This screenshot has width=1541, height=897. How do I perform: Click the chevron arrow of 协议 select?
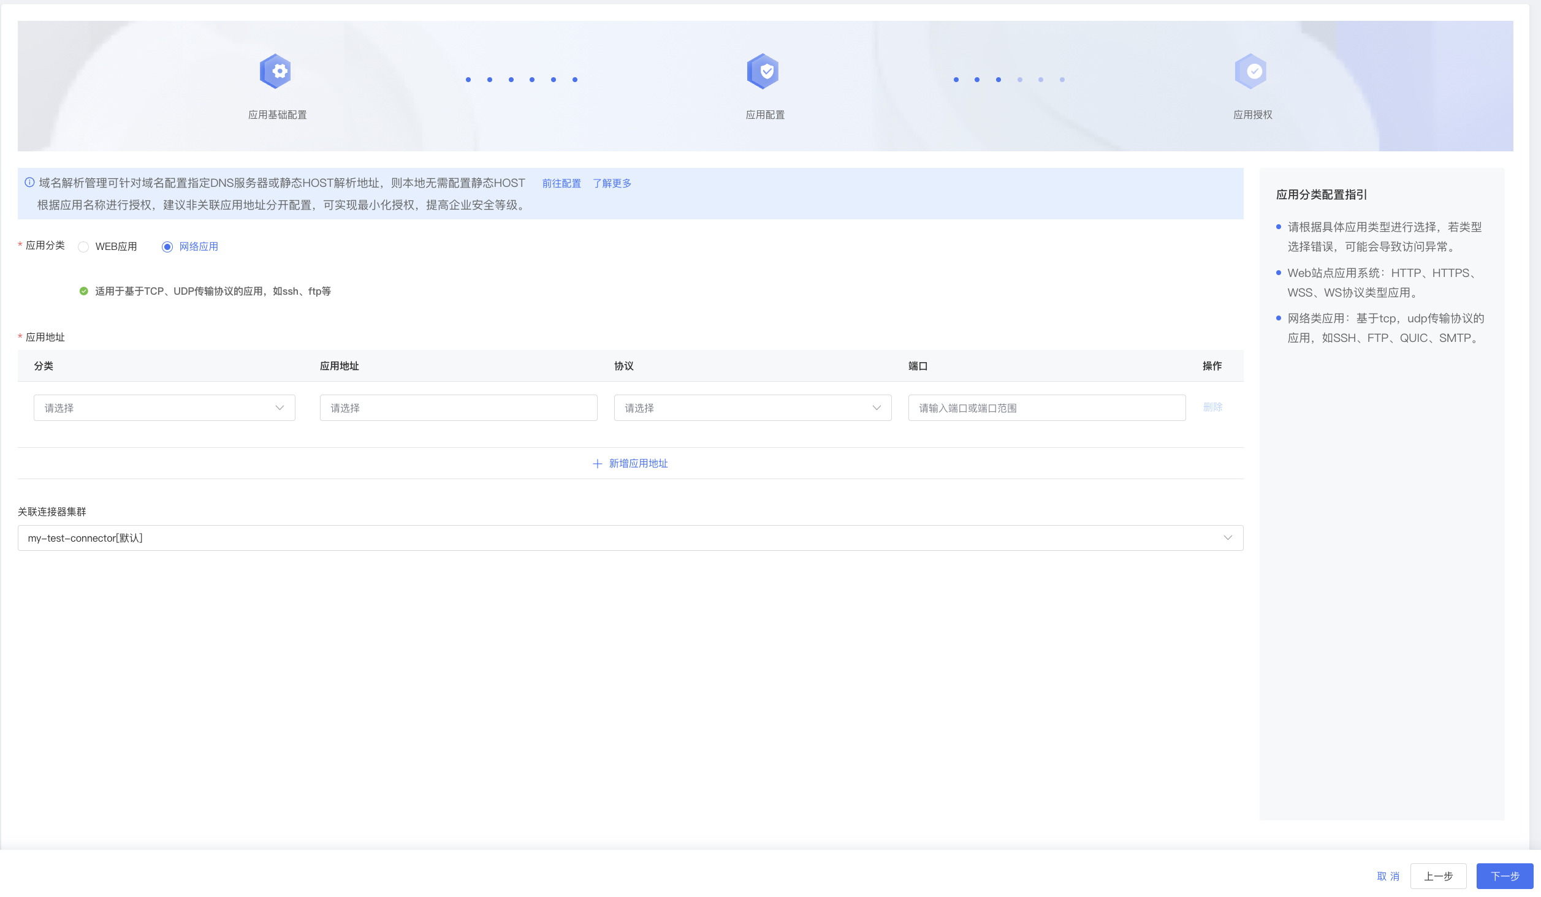point(877,408)
